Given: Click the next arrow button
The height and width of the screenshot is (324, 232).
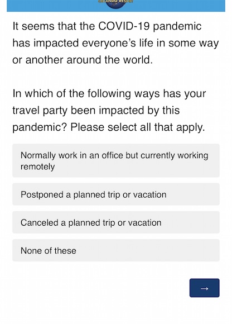Looking at the screenshot, I should pyautogui.click(x=204, y=288).
